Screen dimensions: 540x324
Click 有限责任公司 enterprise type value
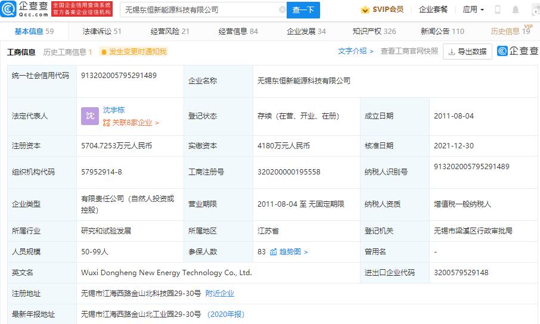click(x=128, y=204)
